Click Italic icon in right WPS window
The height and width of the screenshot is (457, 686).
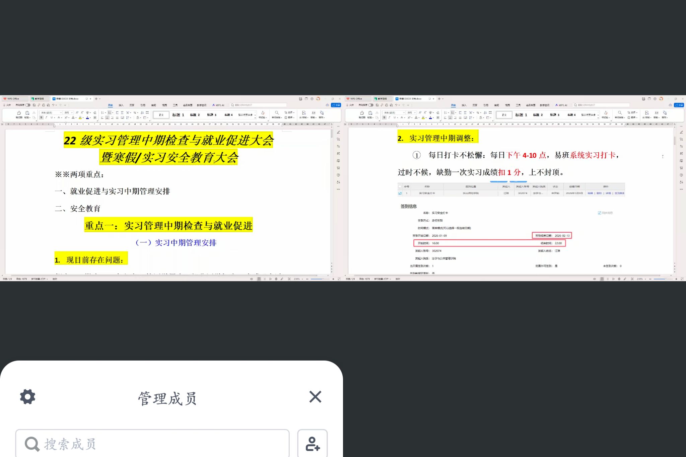(389, 118)
